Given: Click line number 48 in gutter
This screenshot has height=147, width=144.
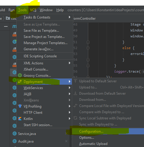Looking at the screenshot, I should (x=75, y=24).
